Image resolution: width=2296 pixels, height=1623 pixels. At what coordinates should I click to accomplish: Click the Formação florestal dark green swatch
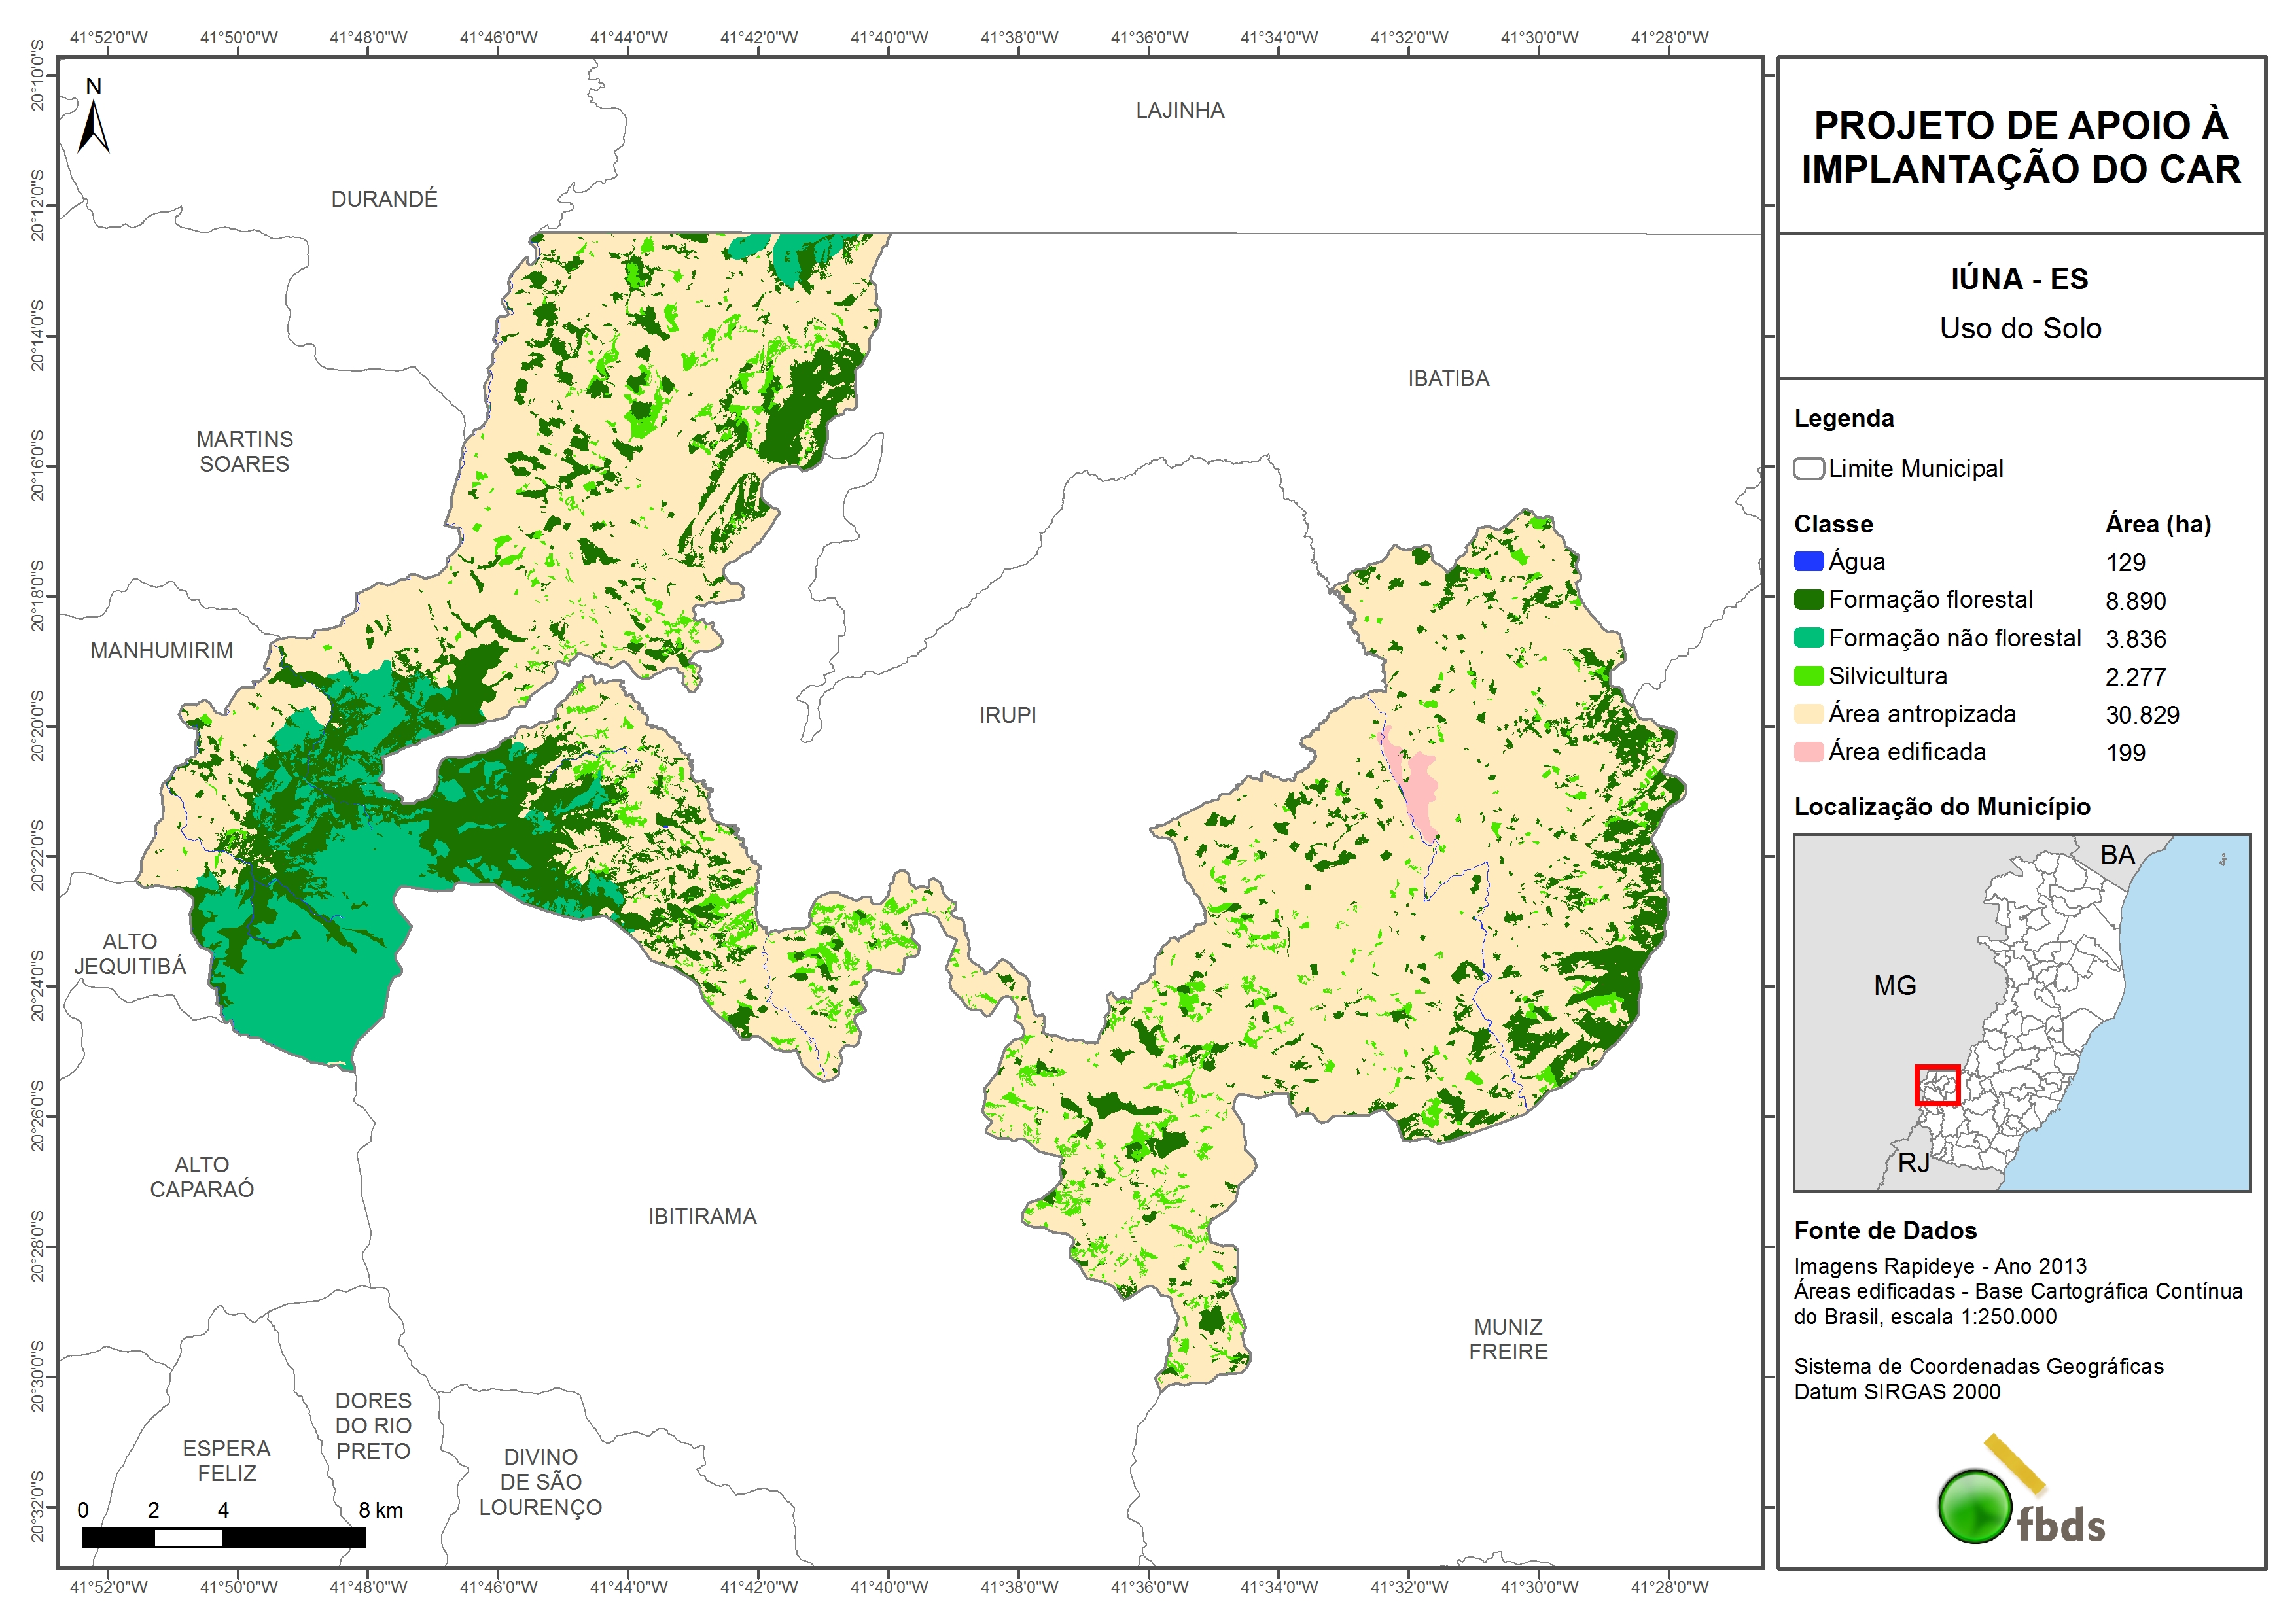[x=1808, y=599]
